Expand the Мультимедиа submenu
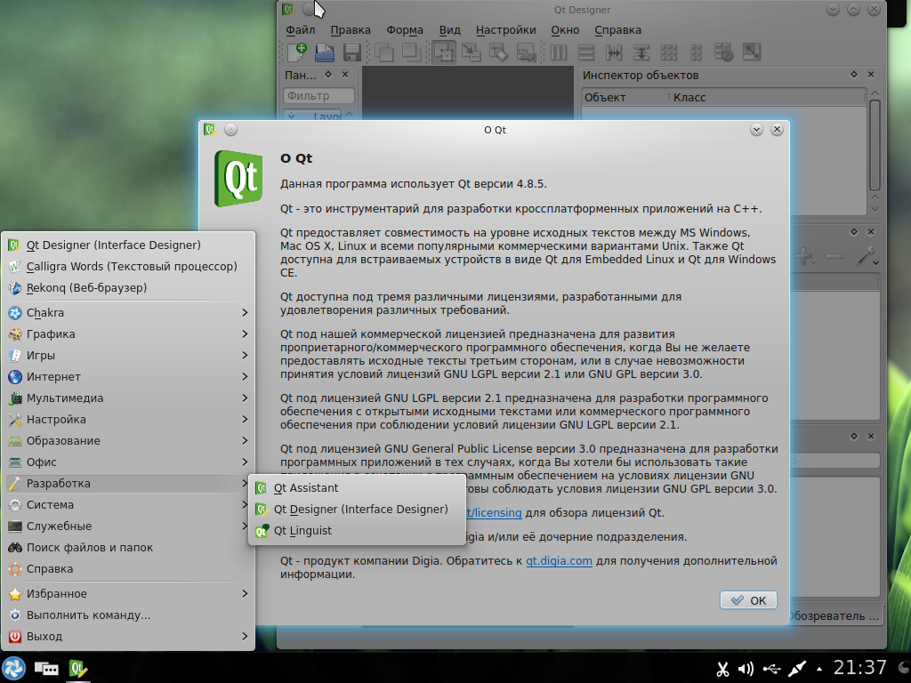This screenshot has height=683, width=911. [x=128, y=398]
